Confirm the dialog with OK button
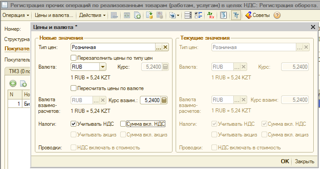320x169 pixels. pyautogui.click(x=285, y=161)
